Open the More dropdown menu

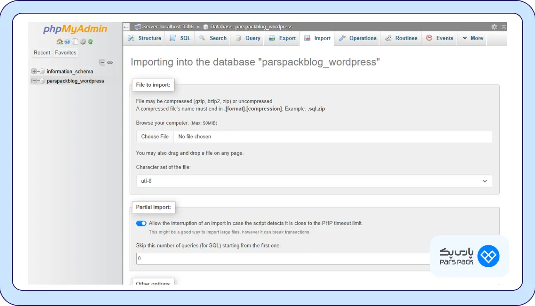[472, 38]
